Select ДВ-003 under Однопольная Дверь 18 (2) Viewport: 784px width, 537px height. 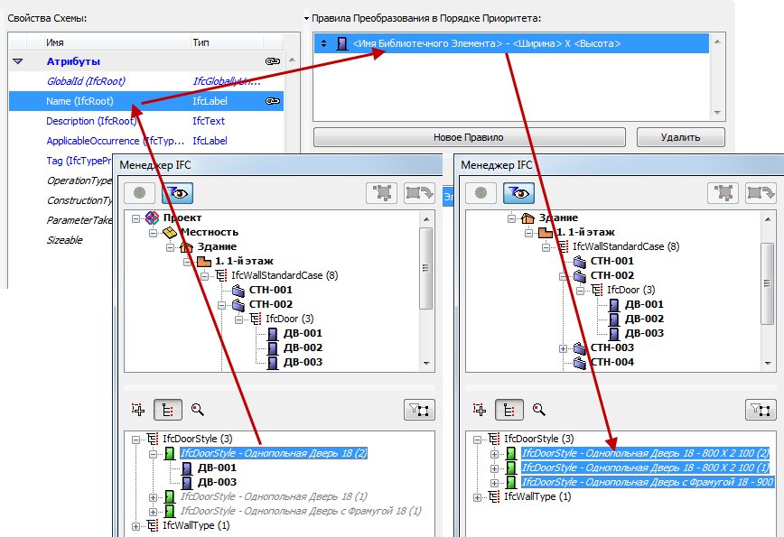(x=217, y=483)
